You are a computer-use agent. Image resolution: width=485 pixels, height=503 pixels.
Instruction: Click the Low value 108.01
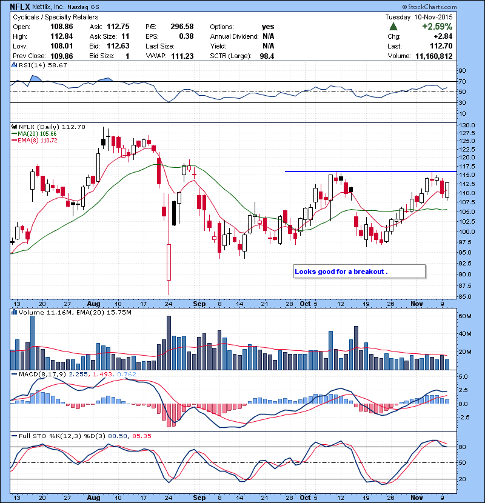point(62,46)
